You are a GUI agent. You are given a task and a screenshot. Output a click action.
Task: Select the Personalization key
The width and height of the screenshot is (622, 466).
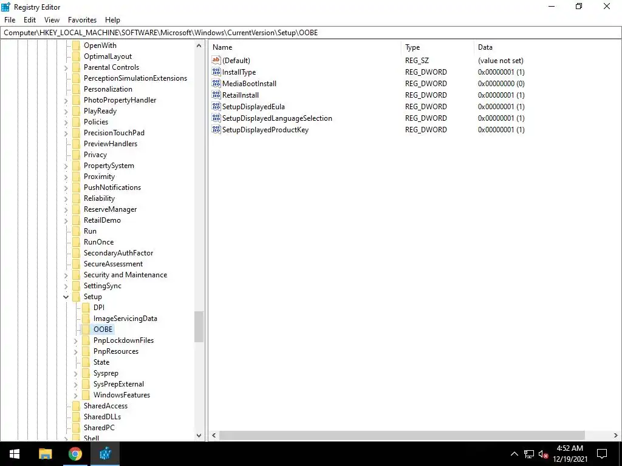[x=108, y=89]
